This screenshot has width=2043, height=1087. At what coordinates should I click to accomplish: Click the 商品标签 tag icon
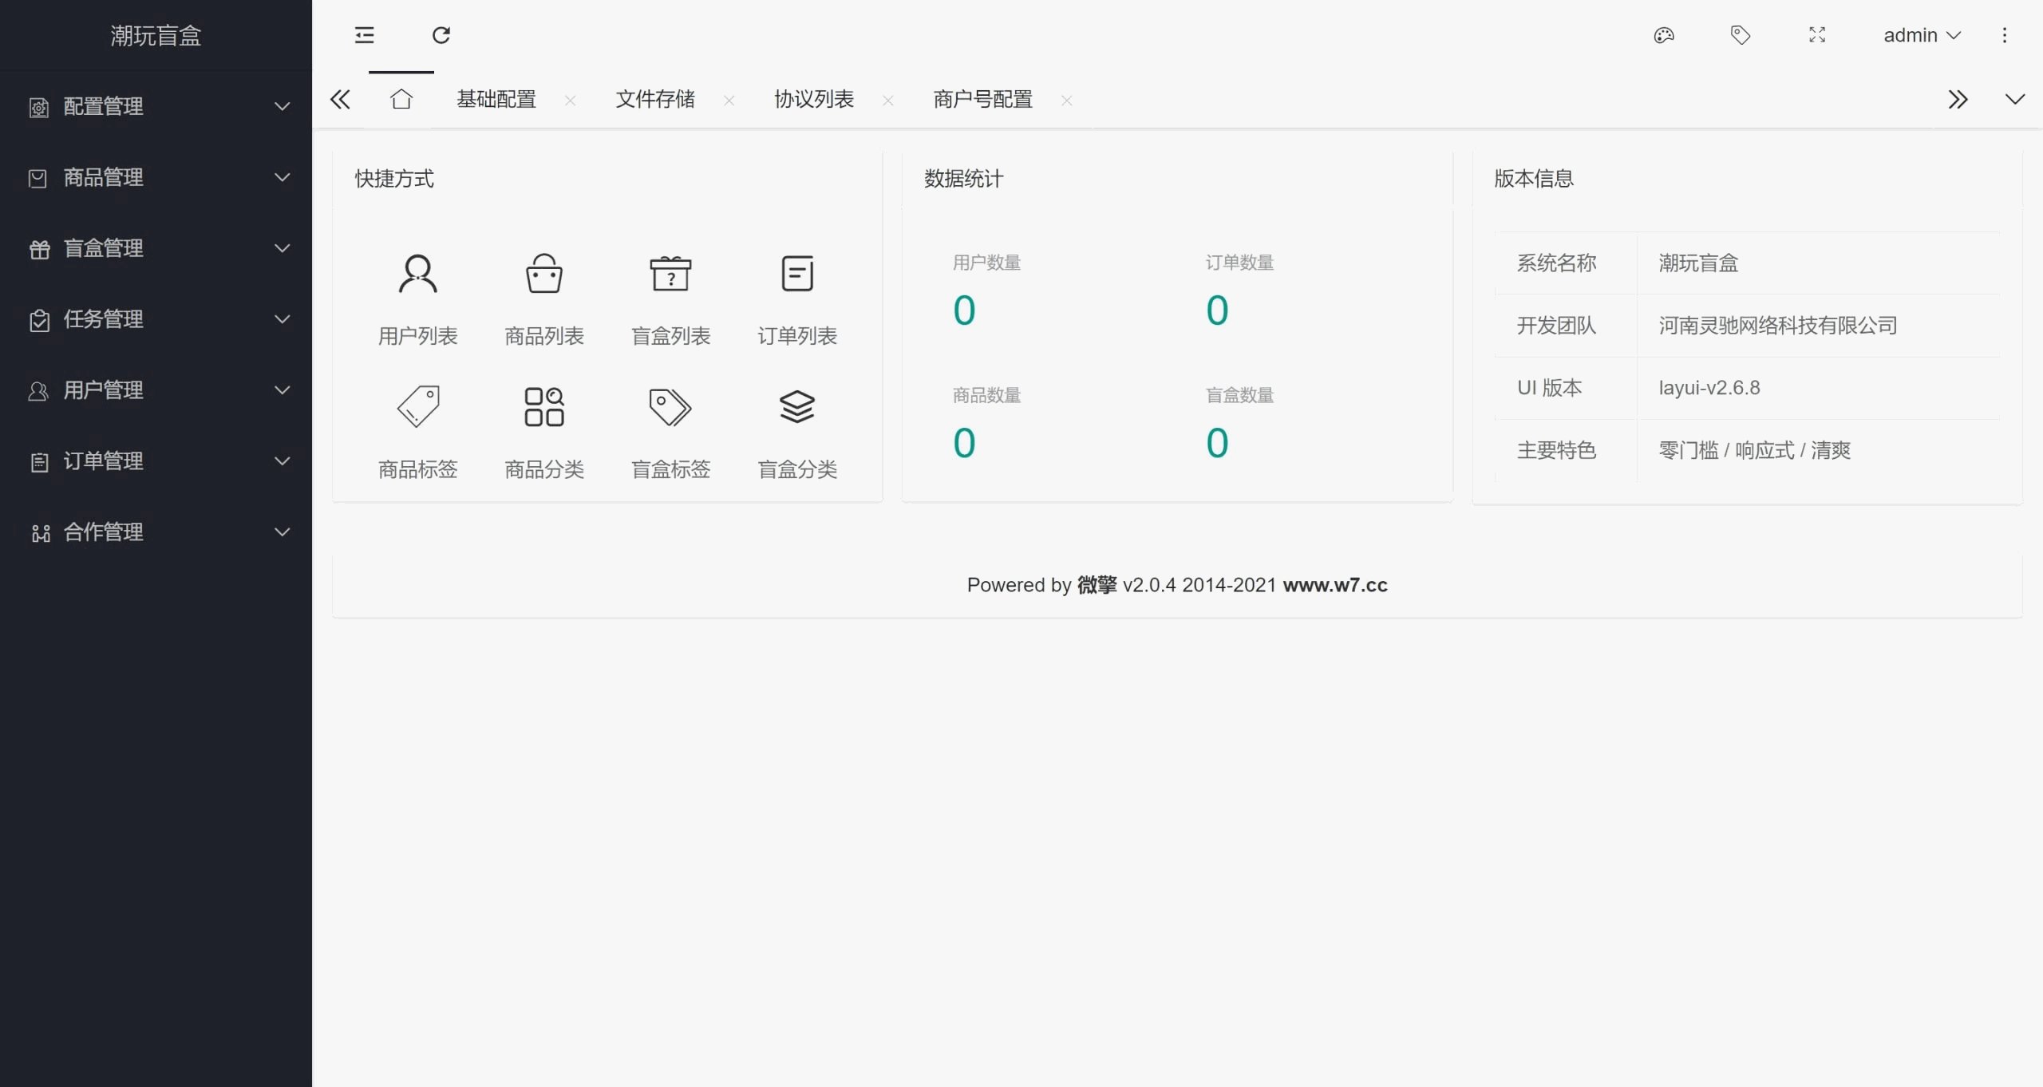[x=417, y=406]
